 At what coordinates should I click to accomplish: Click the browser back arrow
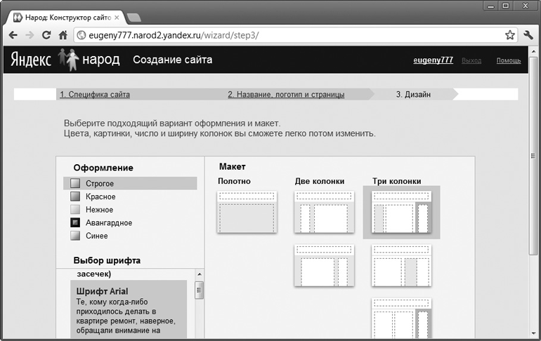(13, 35)
